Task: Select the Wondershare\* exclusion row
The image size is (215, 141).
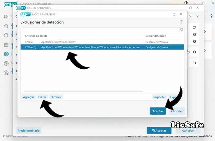Action: pyautogui.click(x=102, y=42)
